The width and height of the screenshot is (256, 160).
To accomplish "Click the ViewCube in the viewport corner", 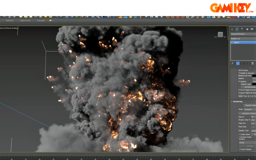I will click(220, 35).
